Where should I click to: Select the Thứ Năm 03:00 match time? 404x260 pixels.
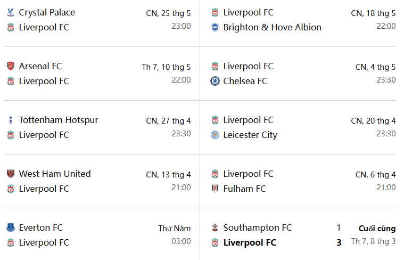pyautogui.click(x=175, y=235)
